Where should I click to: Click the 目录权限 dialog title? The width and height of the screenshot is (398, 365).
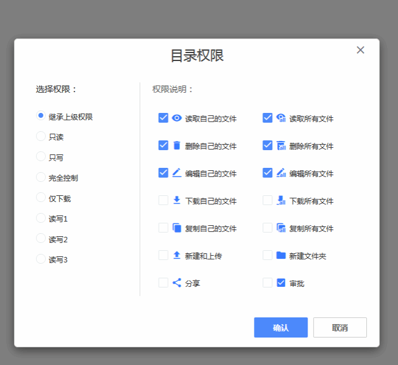pyautogui.click(x=197, y=56)
